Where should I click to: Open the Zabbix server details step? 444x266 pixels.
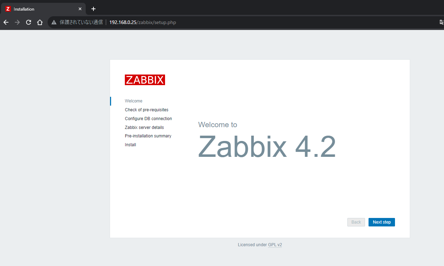pos(144,127)
